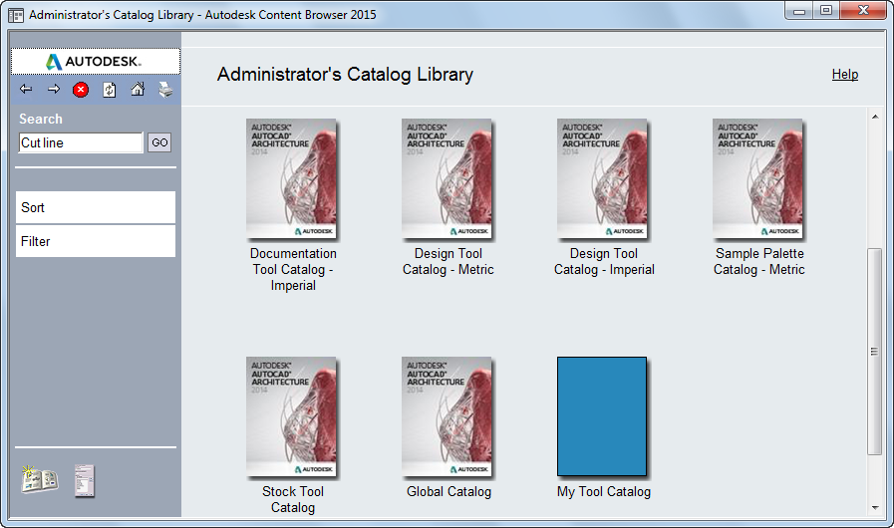Create a new catalog with the book icon
The width and height of the screenshot is (894, 528).
coord(39,479)
